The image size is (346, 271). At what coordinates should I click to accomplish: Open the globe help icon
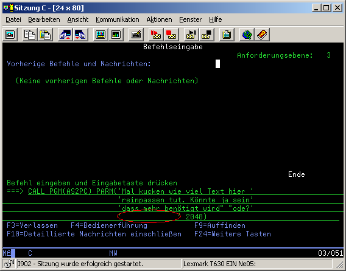coord(247,35)
